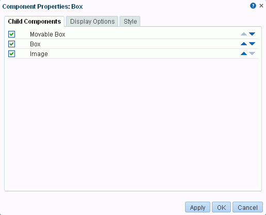
Task: Select the Child Components tab
Action: [35, 22]
